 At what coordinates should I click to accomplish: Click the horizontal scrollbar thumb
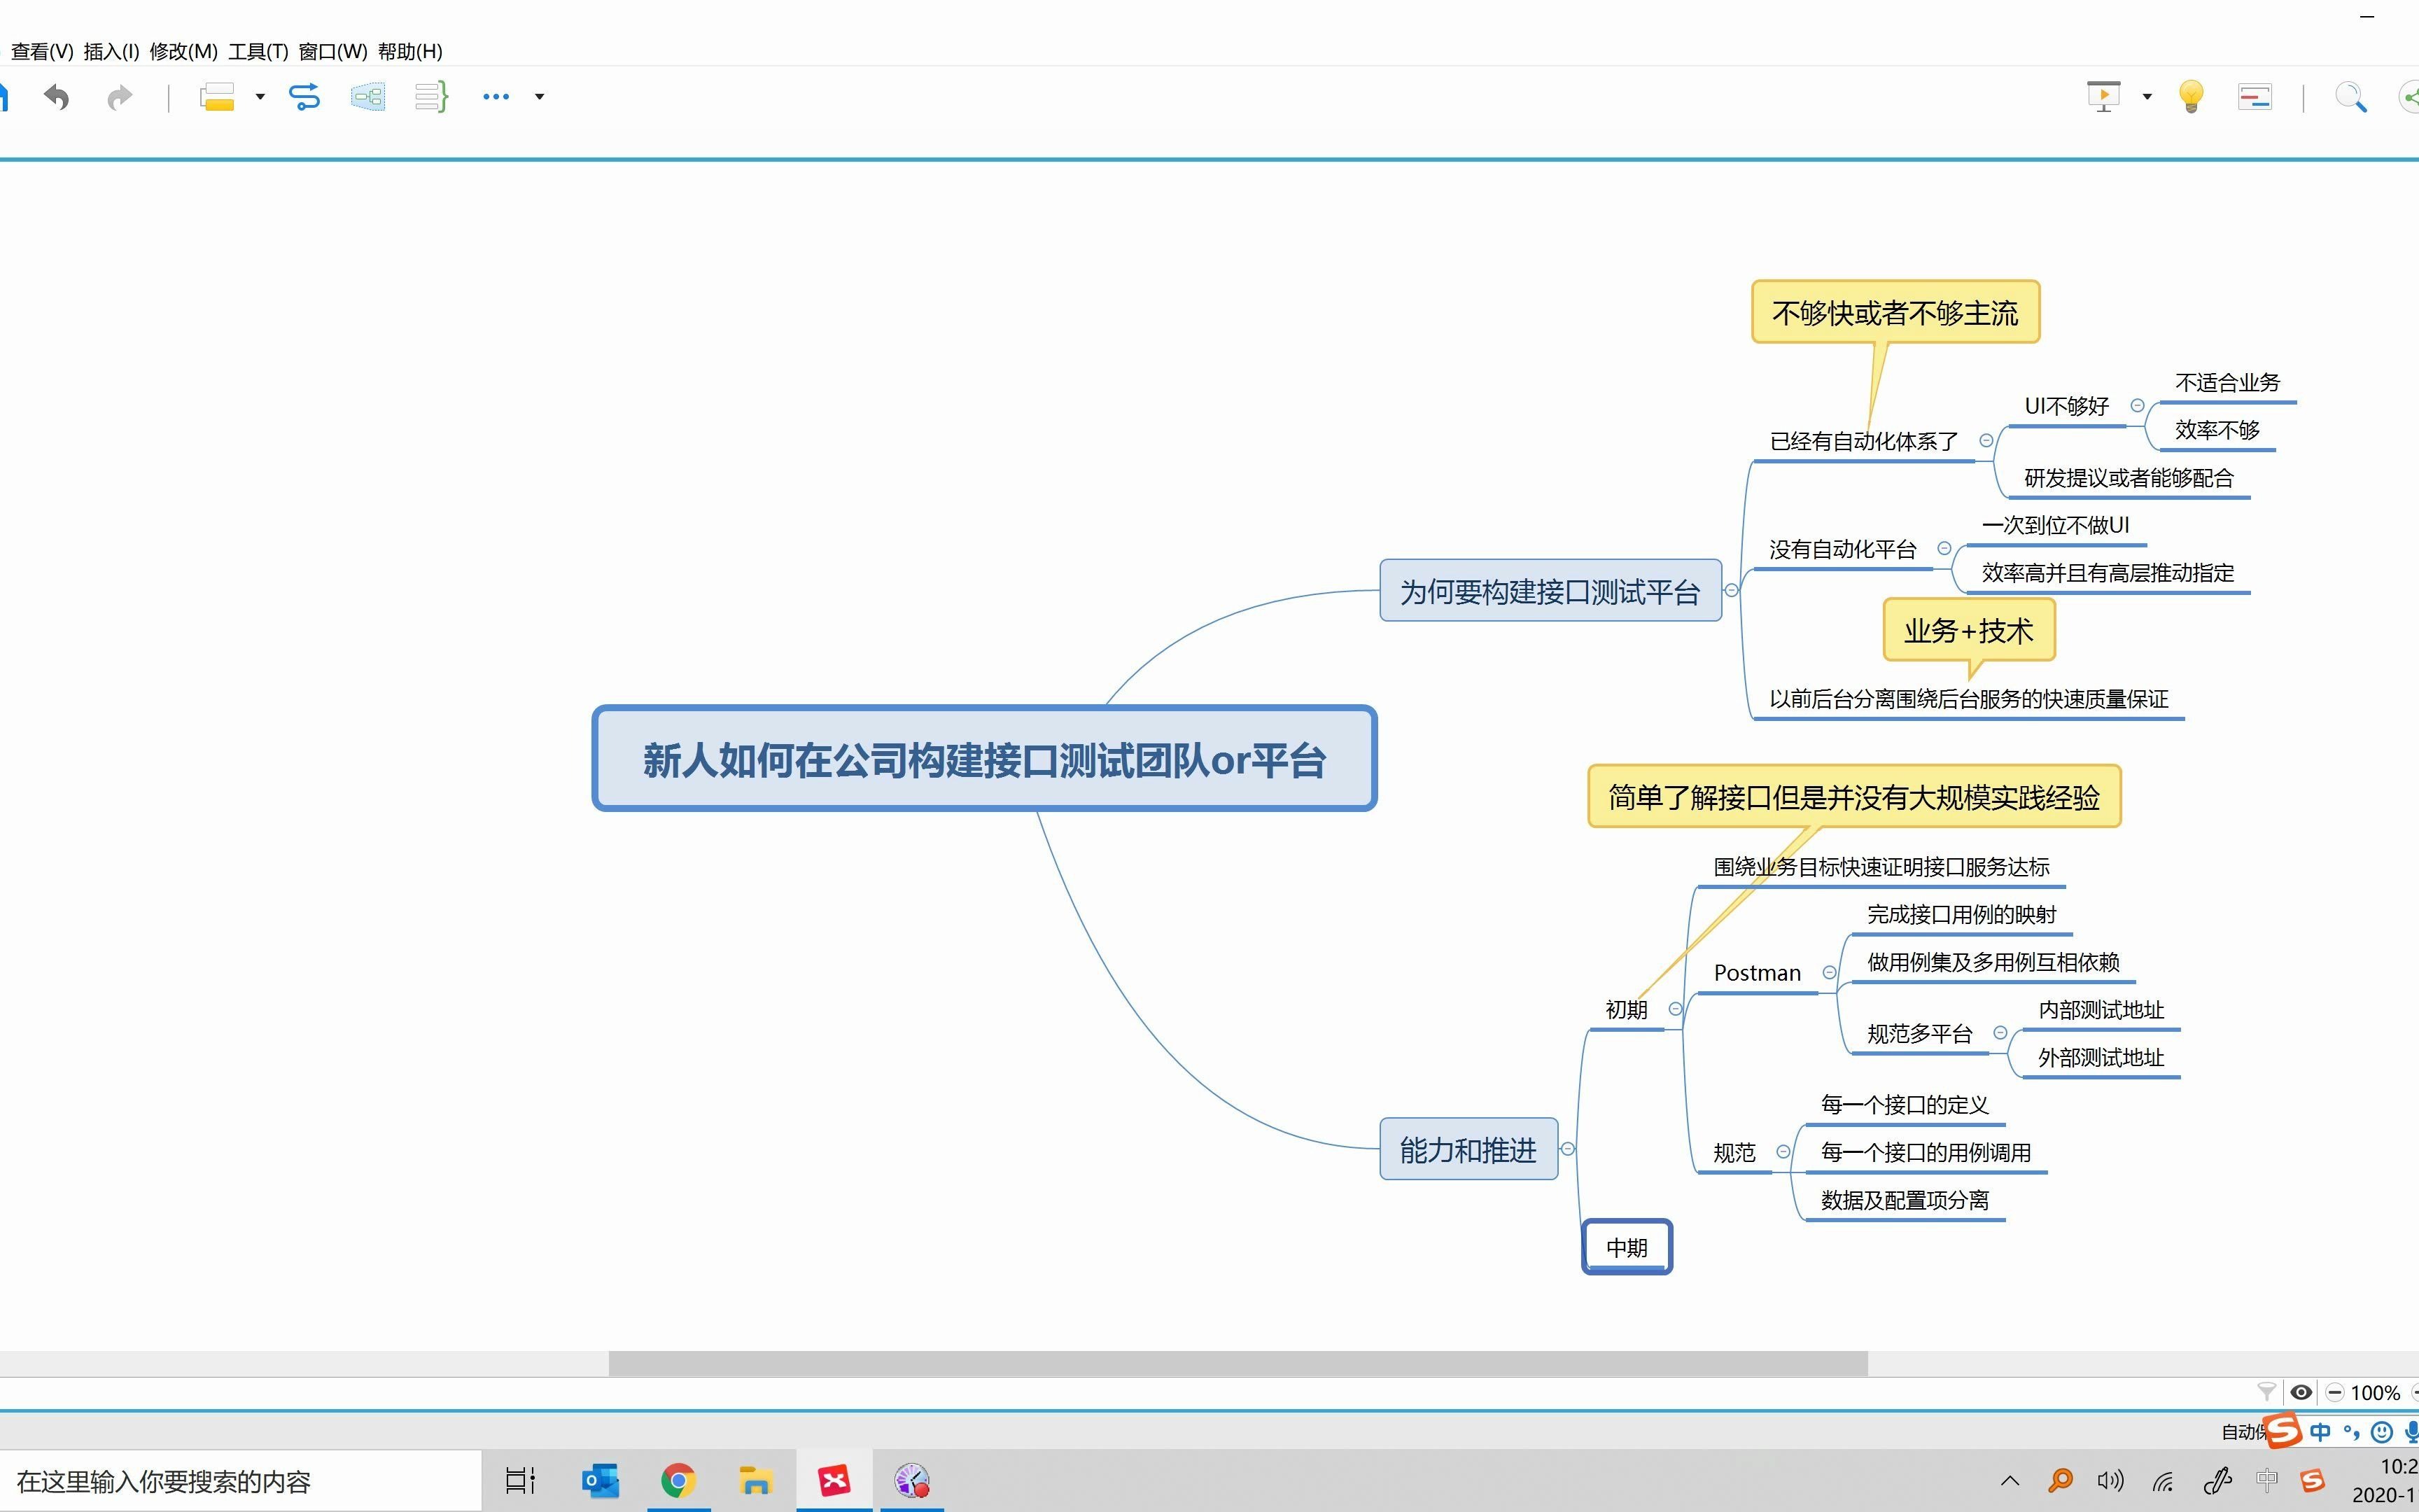pos(1237,1363)
